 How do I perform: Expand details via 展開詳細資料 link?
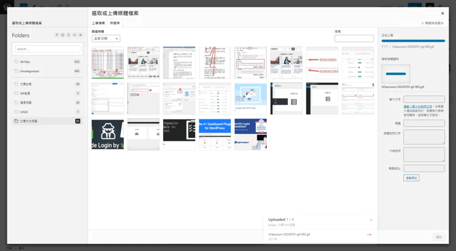click(433, 23)
